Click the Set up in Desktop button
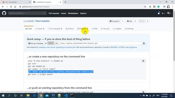The image size is (175, 98). 36,43
